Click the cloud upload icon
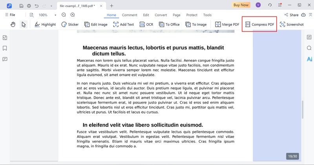Image resolution: width=314 pixels, height=165 pixels. coord(303,15)
